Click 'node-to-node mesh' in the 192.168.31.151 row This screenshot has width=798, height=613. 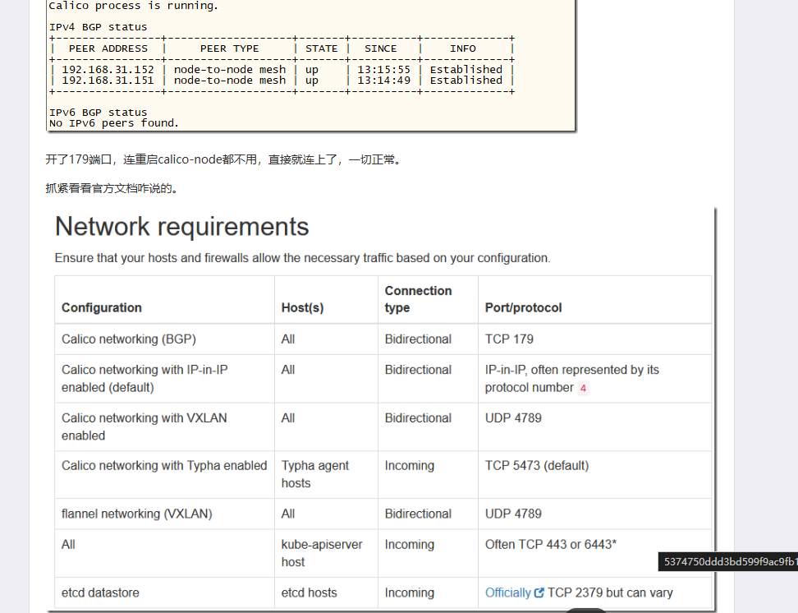click(x=230, y=80)
